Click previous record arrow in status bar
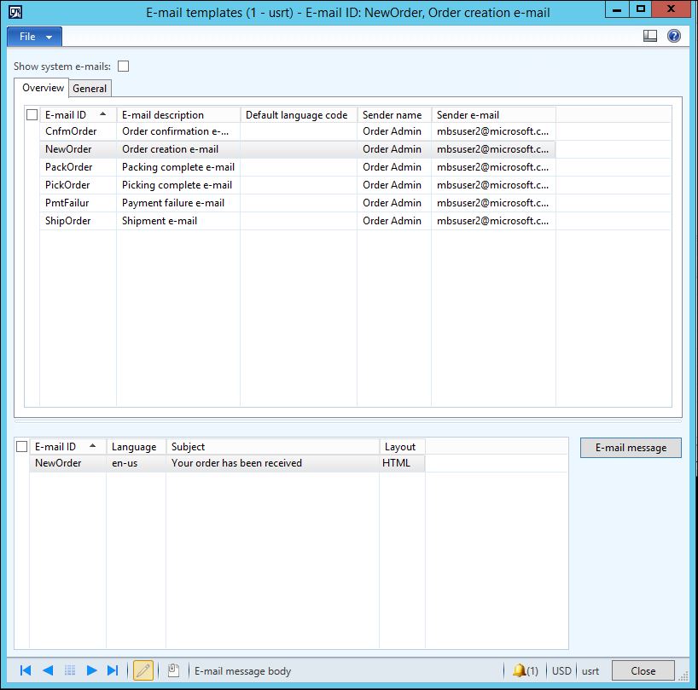Viewport: 698px width, 690px height. tap(48, 670)
